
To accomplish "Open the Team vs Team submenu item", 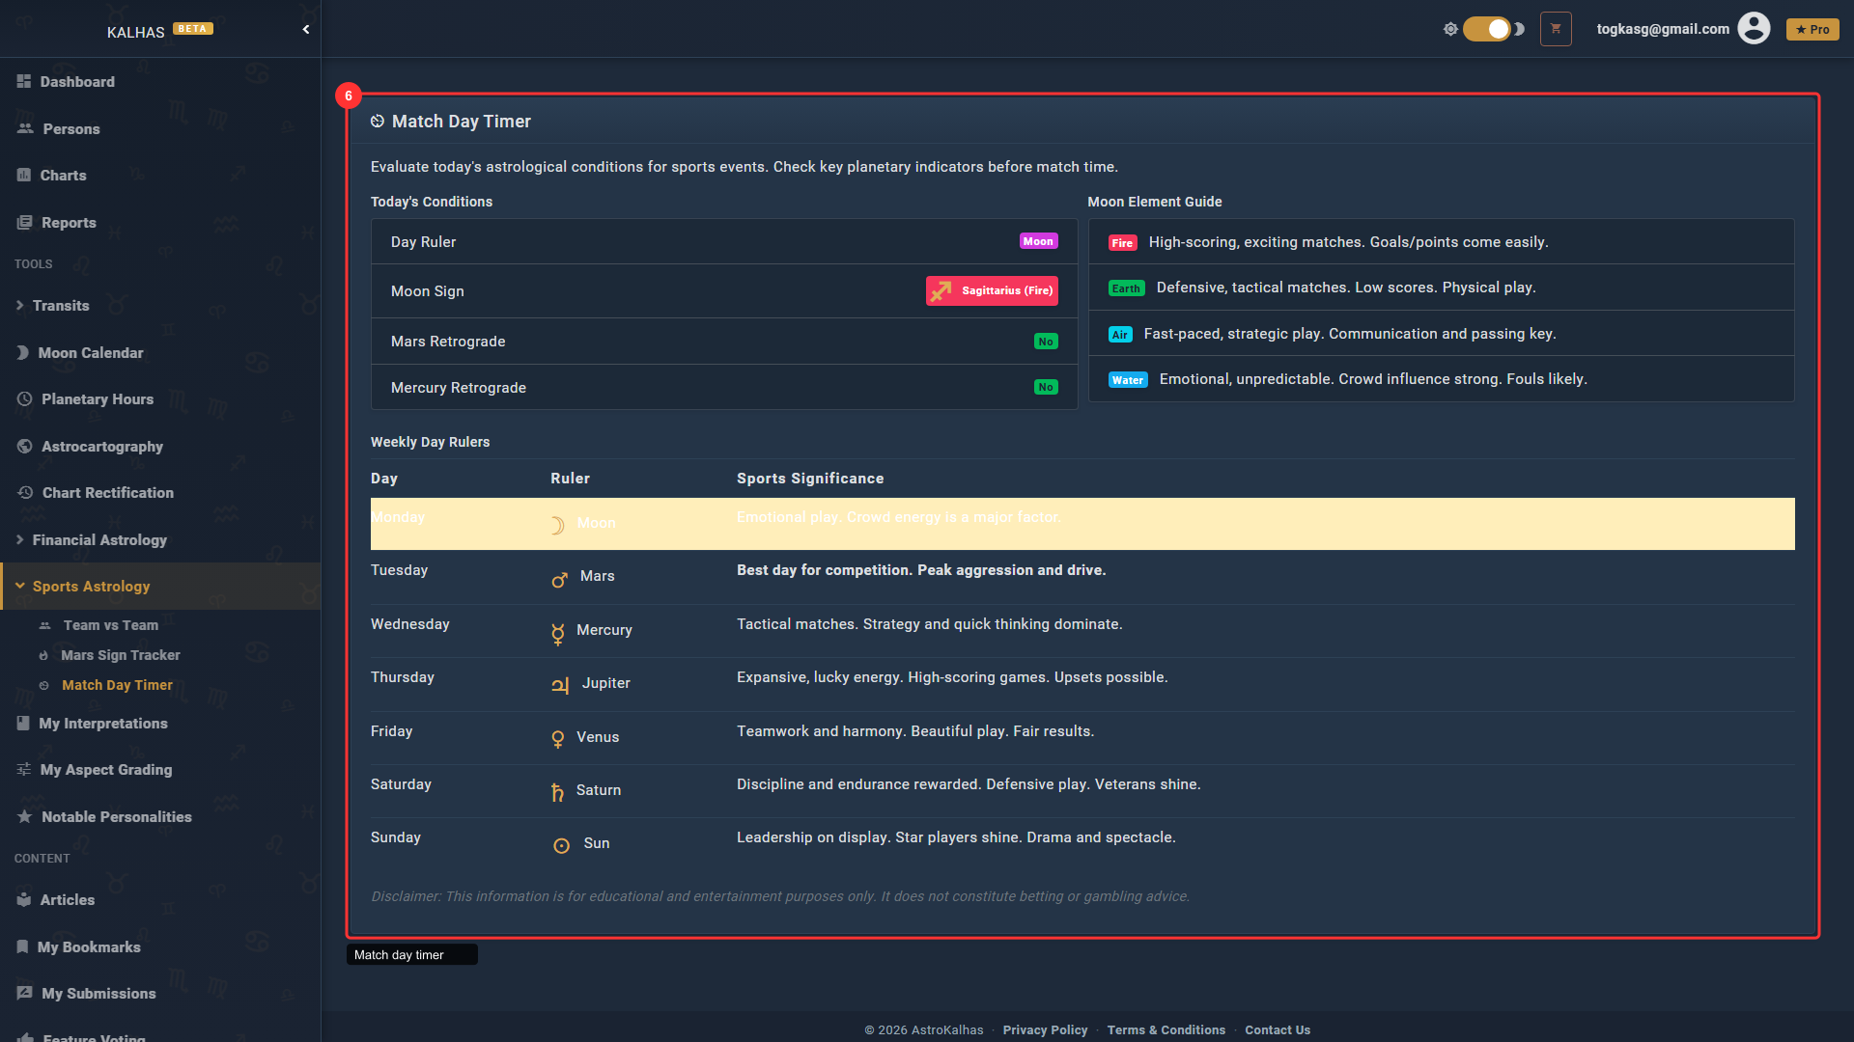I will point(111,625).
